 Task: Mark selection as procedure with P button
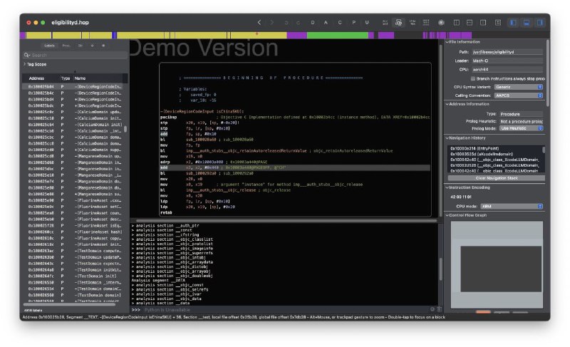pos(353,23)
